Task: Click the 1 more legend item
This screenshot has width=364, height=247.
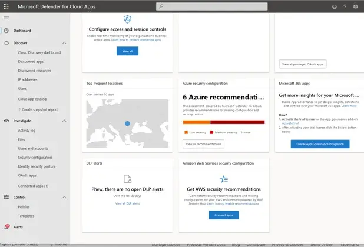Action: [246, 132]
